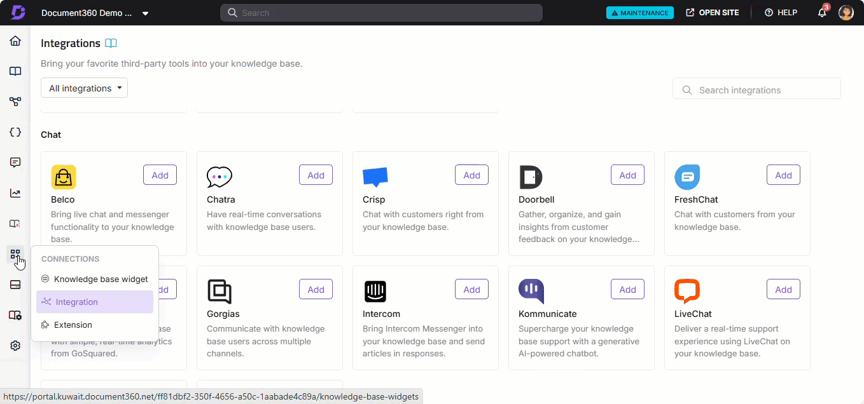
Task: Open the Documentation book icon in sidebar
Action: [x=15, y=71]
